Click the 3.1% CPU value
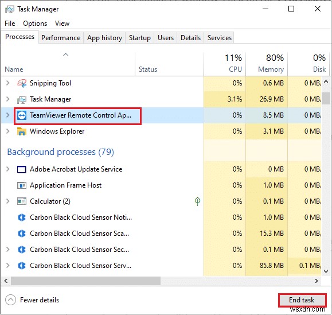 click(x=235, y=99)
